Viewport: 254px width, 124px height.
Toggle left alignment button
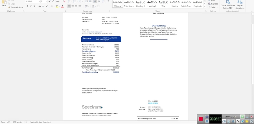click(69, 6)
